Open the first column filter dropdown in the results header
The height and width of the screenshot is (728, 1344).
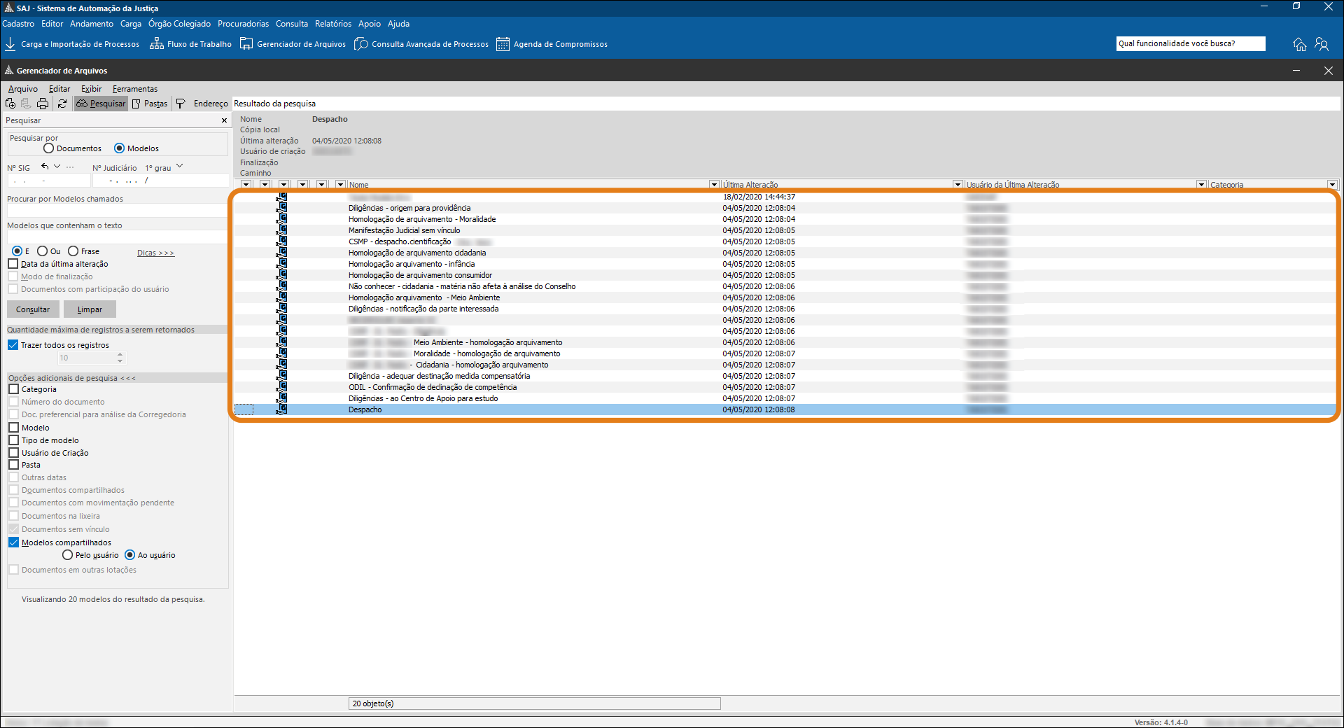coord(246,185)
